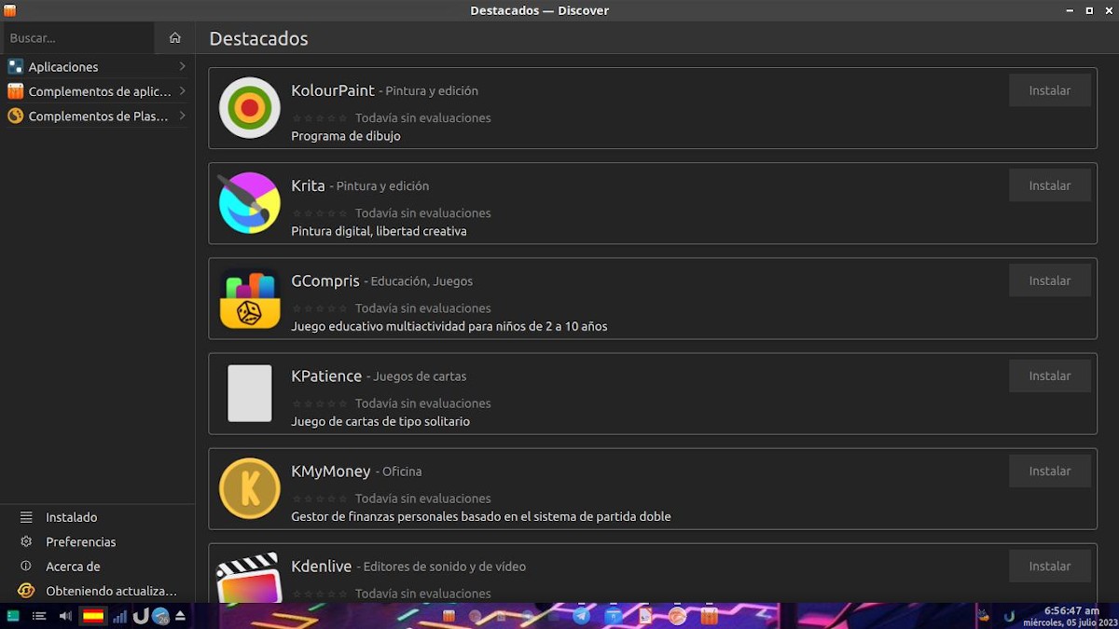Screen dimensions: 1119x629
Task: Open Telegram from the dock
Action: click(581, 616)
